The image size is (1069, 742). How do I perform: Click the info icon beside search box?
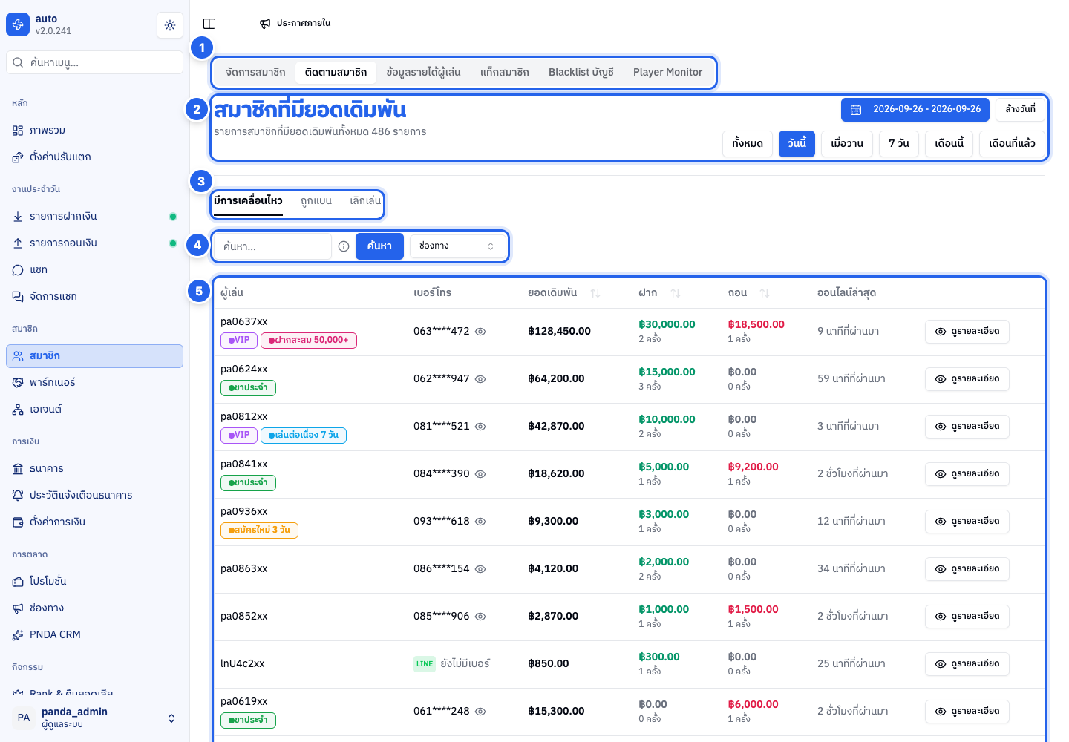(344, 246)
